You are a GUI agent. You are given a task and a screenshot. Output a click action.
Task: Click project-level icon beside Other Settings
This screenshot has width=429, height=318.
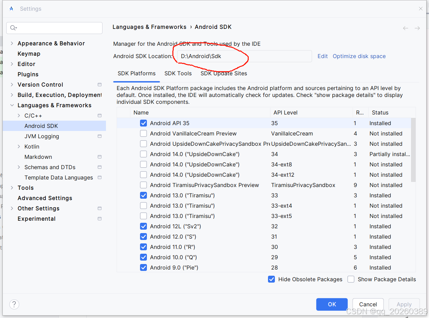point(99,208)
